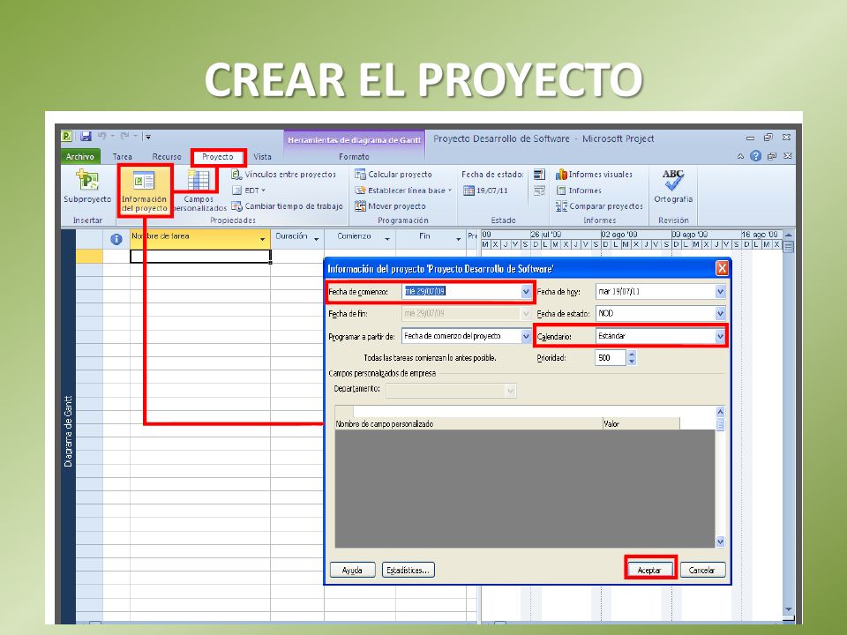This screenshot has height=635, width=847.
Task: Open Información del proyecto
Action: pos(144,190)
